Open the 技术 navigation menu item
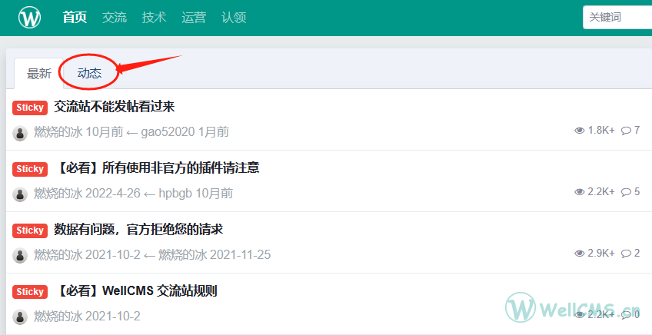 (x=154, y=17)
